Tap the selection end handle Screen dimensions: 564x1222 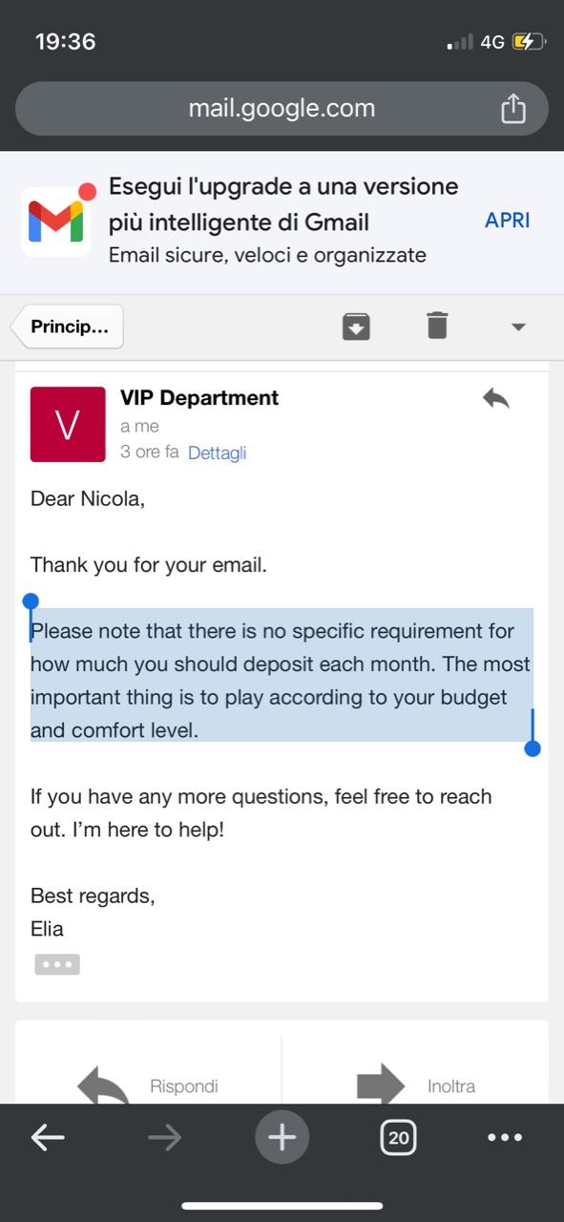click(x=533, y=748)
